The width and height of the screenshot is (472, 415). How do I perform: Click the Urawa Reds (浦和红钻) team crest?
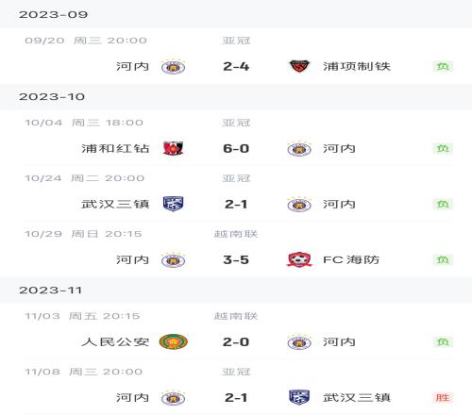click(x=173, y=148)
